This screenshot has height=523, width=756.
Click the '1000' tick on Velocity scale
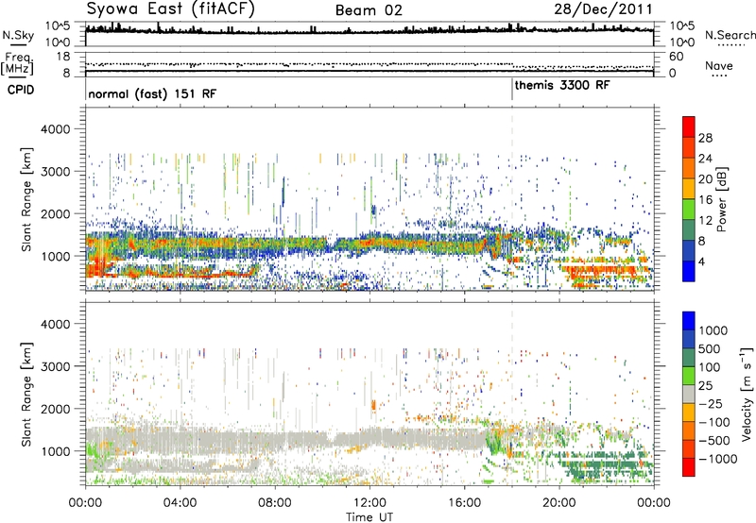713,330
